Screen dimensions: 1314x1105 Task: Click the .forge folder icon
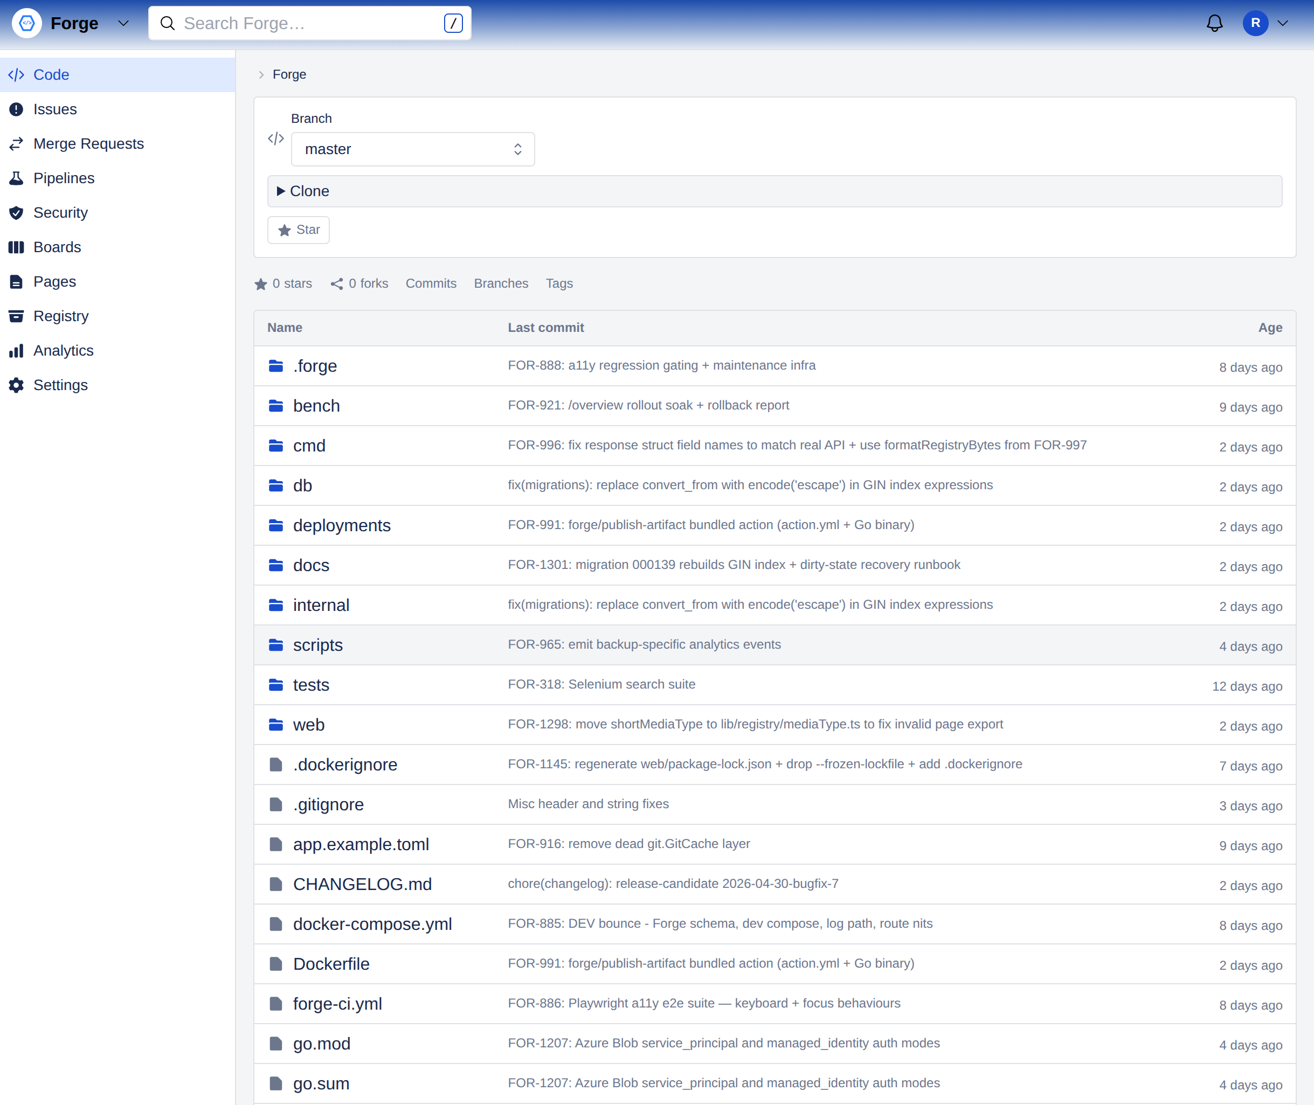tap(276, 366)
